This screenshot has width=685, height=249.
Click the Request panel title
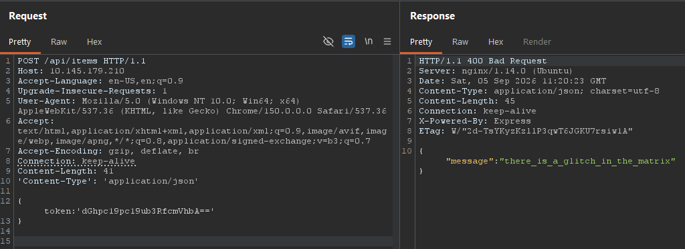tap(28, 16)
